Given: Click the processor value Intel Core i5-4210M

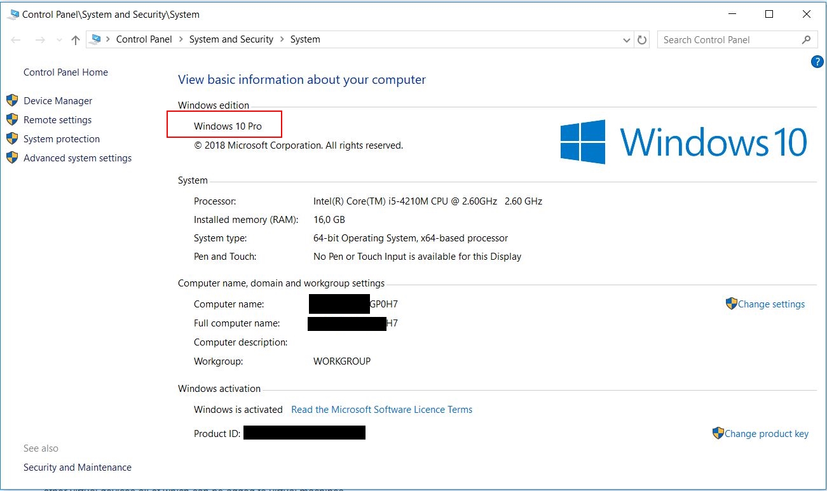Looking at the screenshot, I should point(428,201).
